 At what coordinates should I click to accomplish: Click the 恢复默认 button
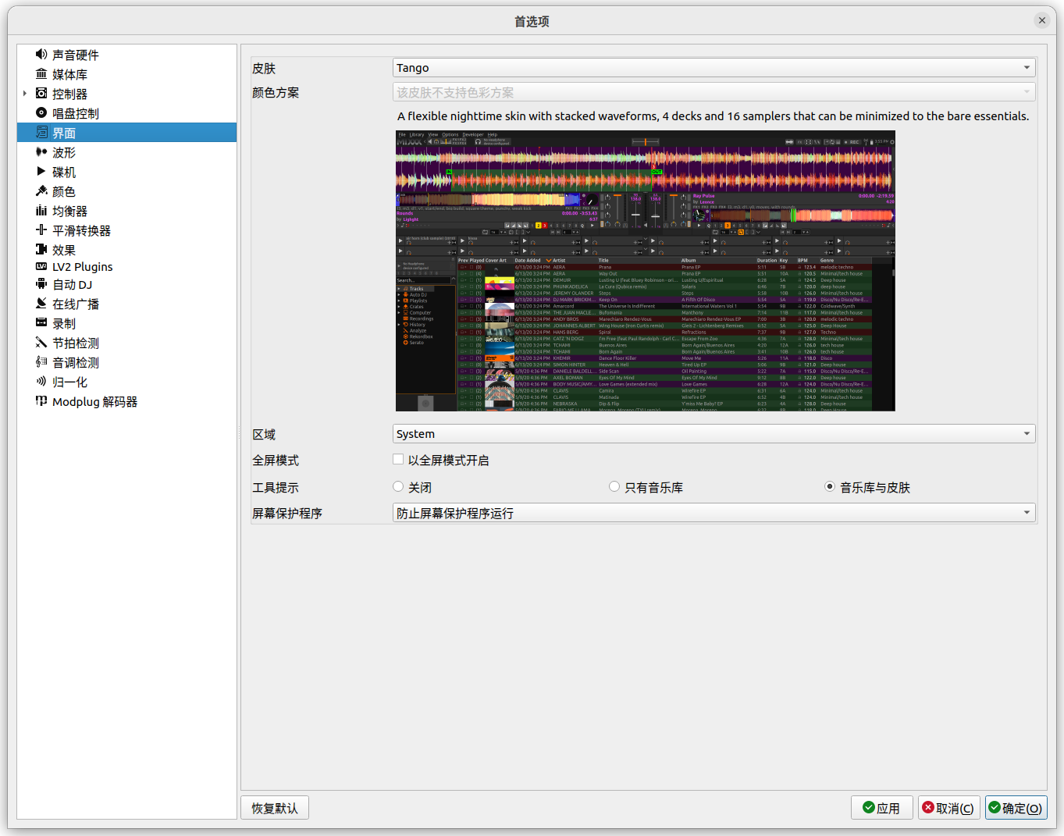click(x=275, y=808)
